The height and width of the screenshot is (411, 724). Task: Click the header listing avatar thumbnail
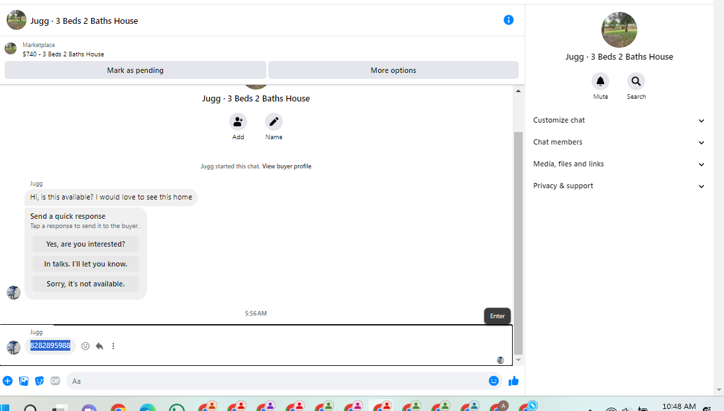tap(16, 20)
